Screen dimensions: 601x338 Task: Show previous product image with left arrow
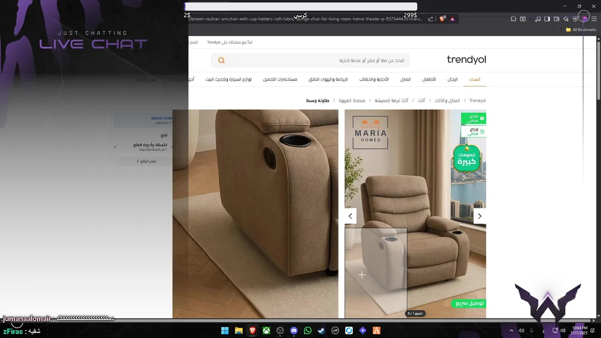(x=350, y=216)
